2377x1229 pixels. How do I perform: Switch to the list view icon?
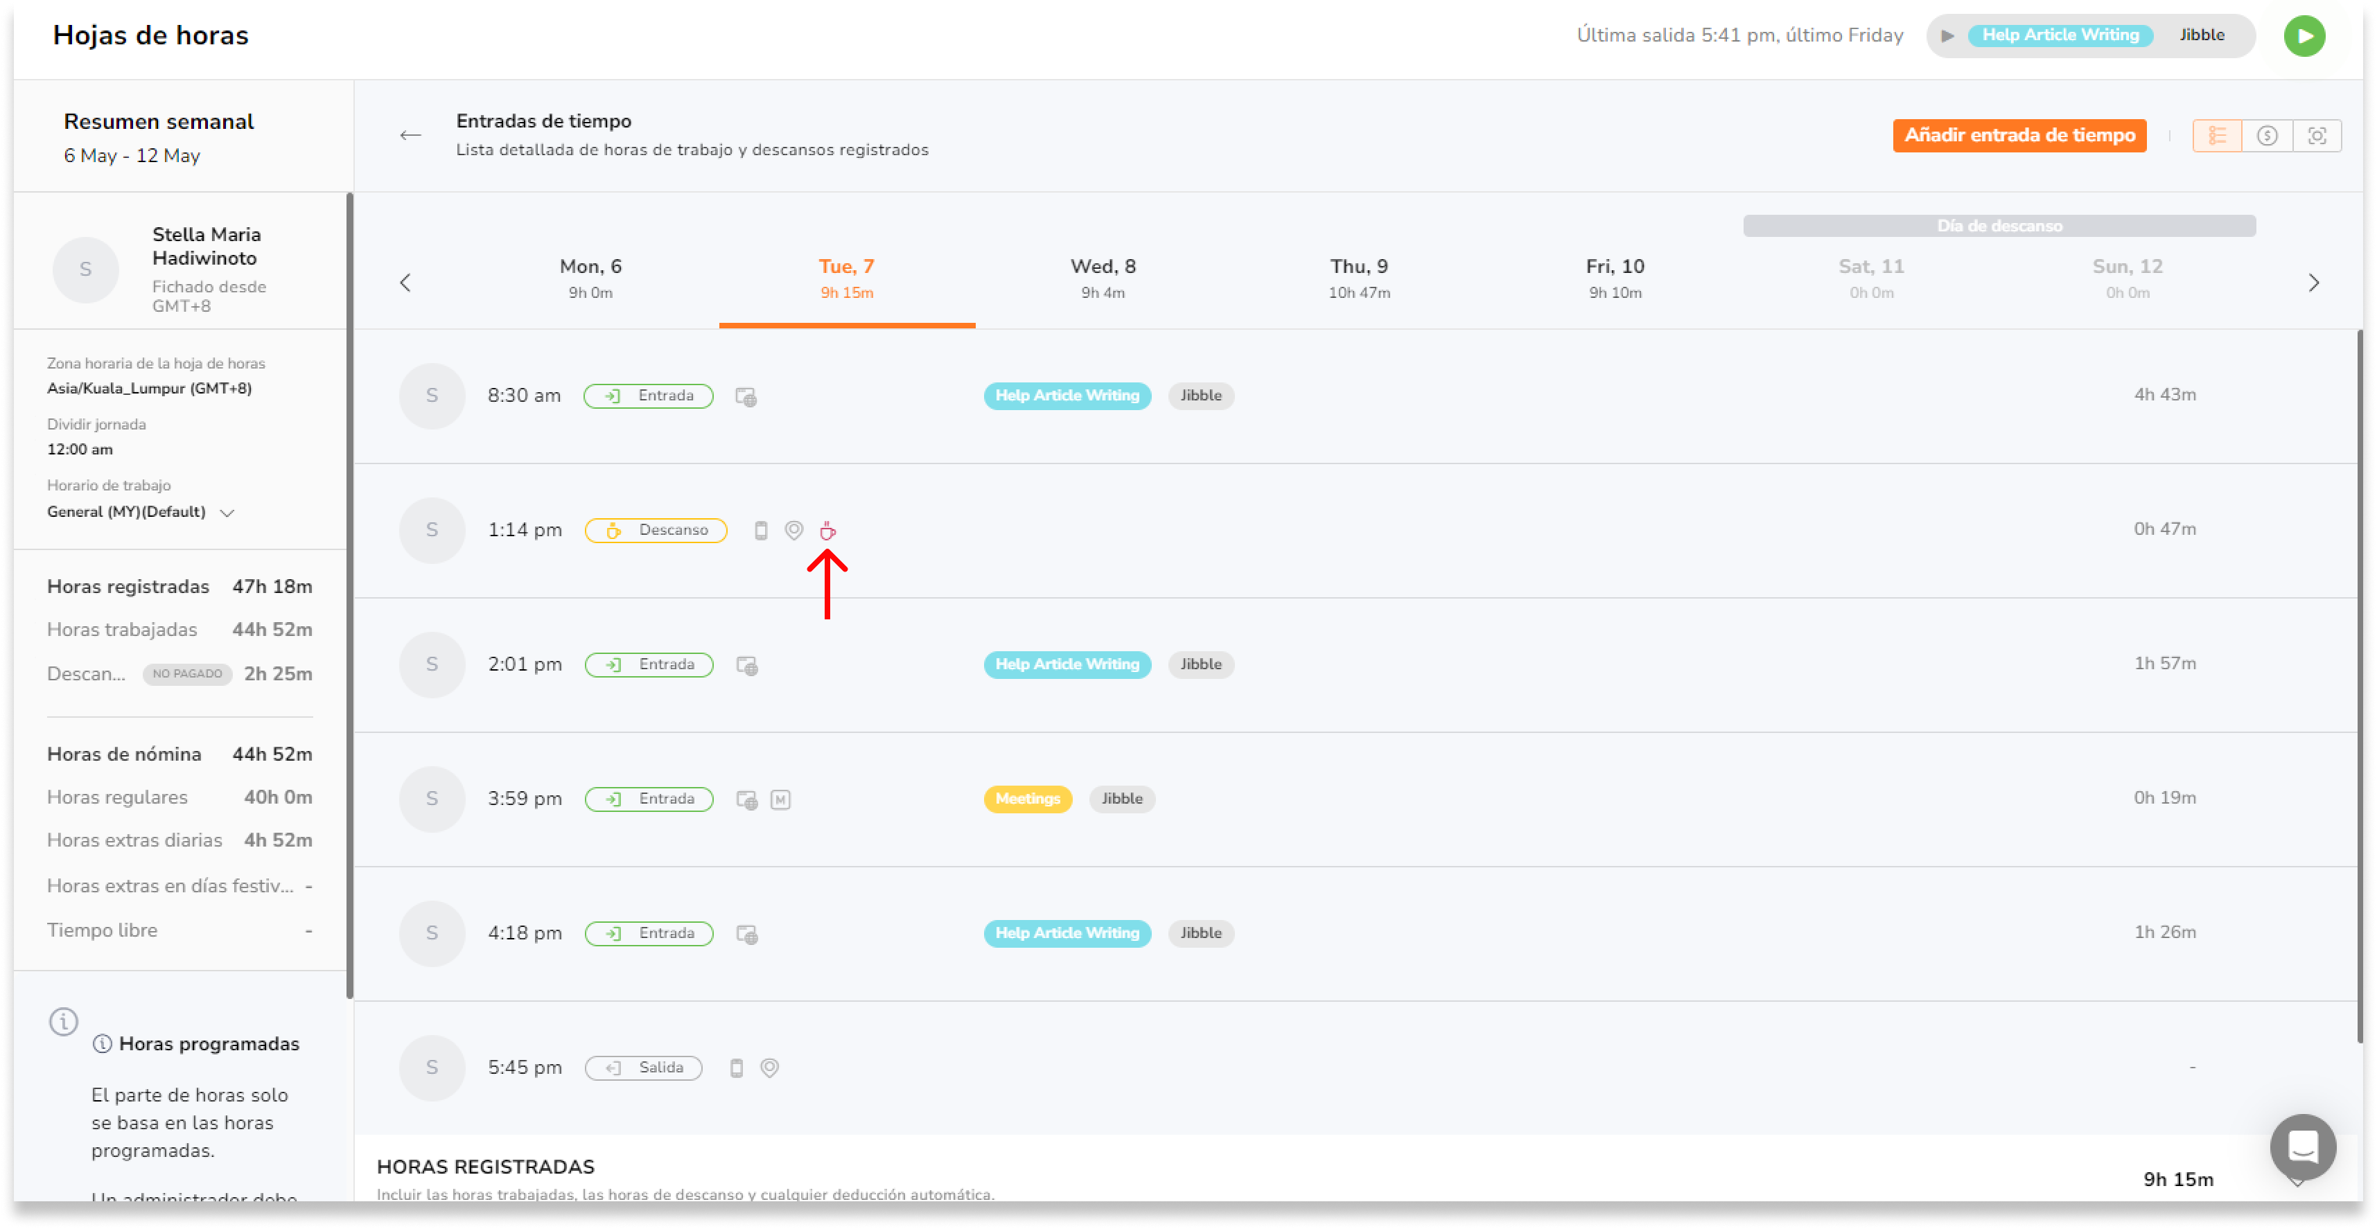2216,136
